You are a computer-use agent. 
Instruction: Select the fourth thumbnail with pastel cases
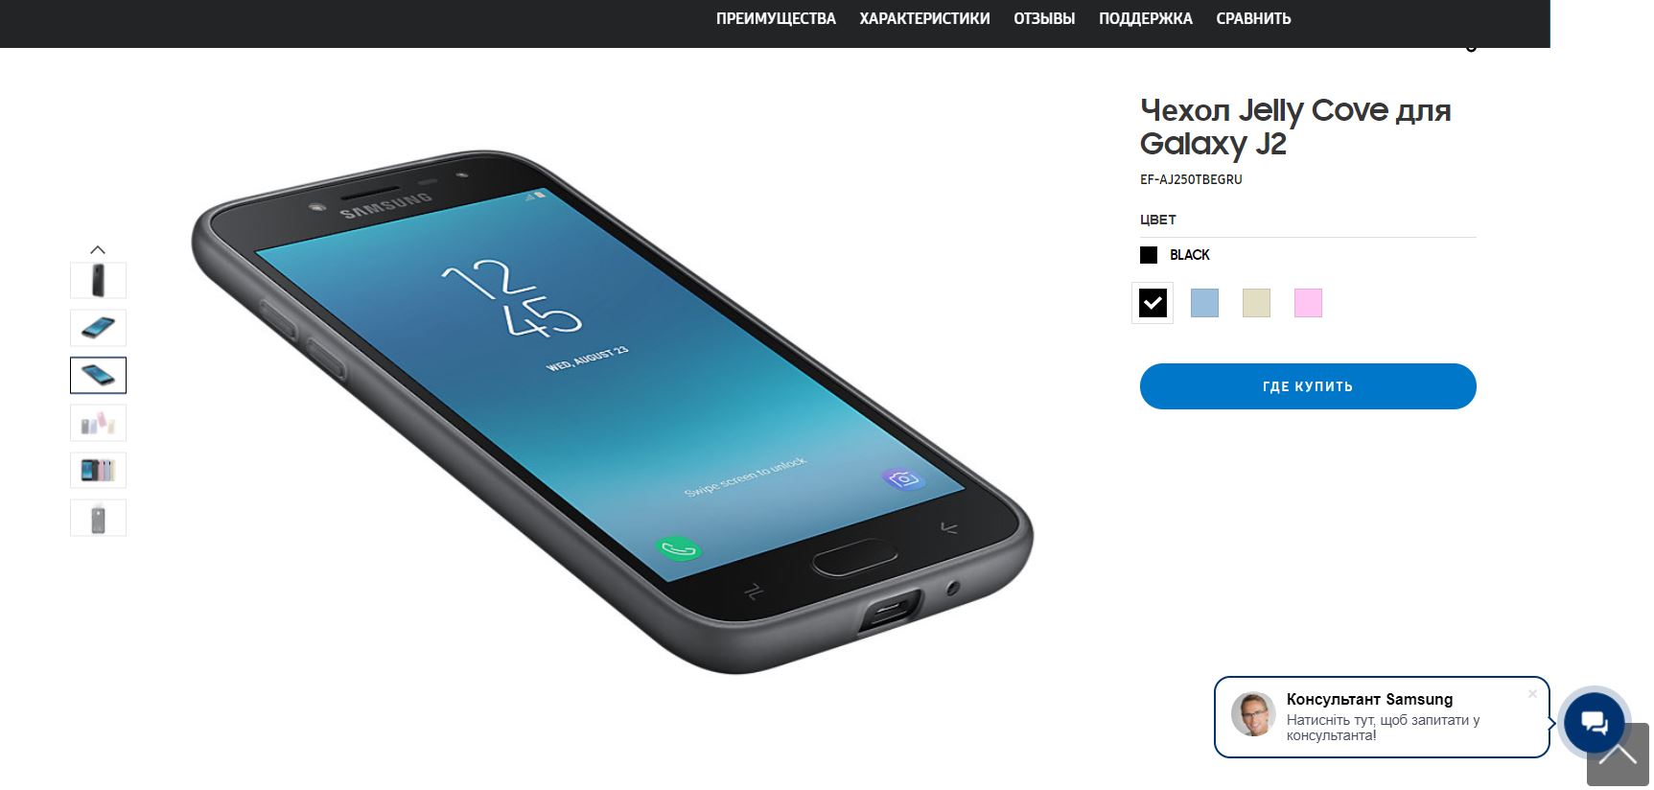click(x=98, y=423)
